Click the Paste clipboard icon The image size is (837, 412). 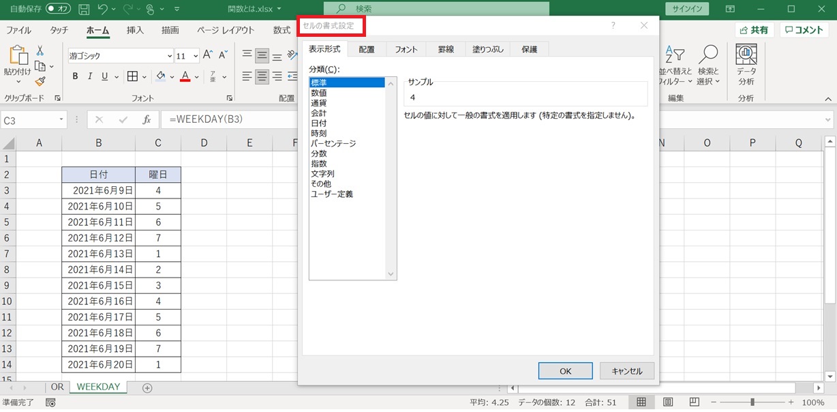[17, 57]
